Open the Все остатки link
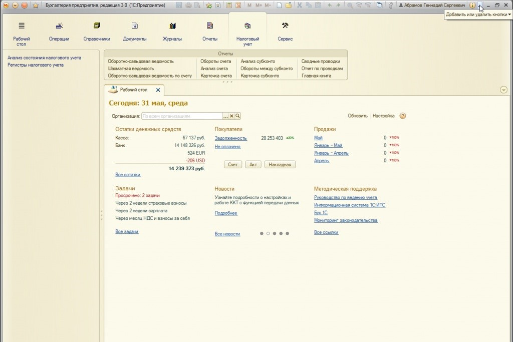Image resolution: width=513 pixels, height=342 pixels. [128, 175]
